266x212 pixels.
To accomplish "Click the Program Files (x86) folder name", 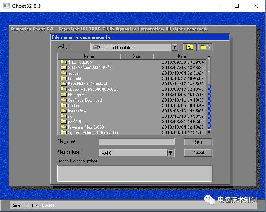I will (x=86, y=127).
